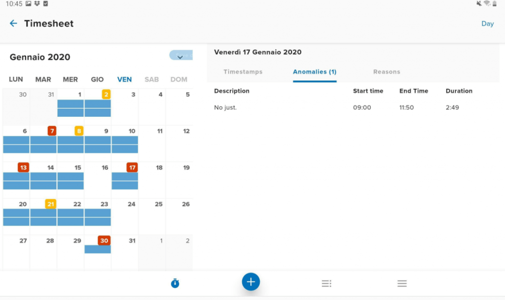This screenshot has height=300, width=505.
Task: Tap the VEN weekday column header
Action: point(124,79)
